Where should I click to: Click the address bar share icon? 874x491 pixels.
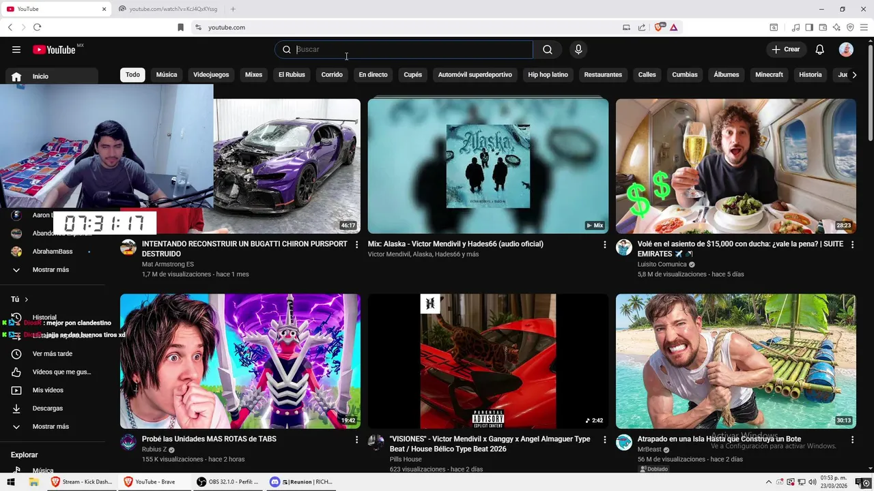642,27
